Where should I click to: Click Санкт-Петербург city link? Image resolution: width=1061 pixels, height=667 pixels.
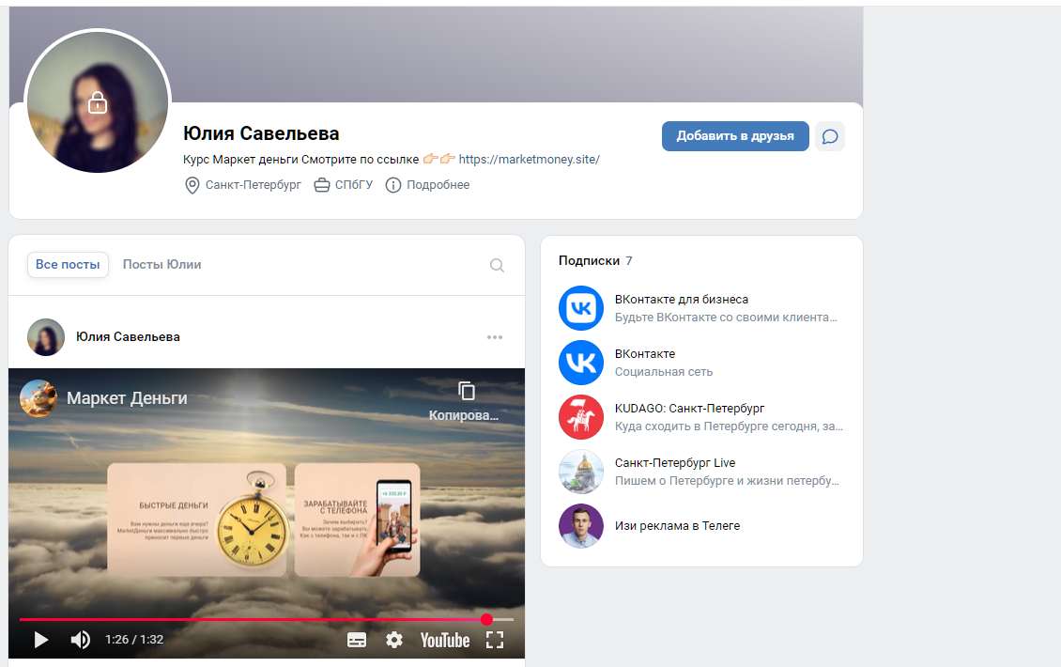pos(254,185)
